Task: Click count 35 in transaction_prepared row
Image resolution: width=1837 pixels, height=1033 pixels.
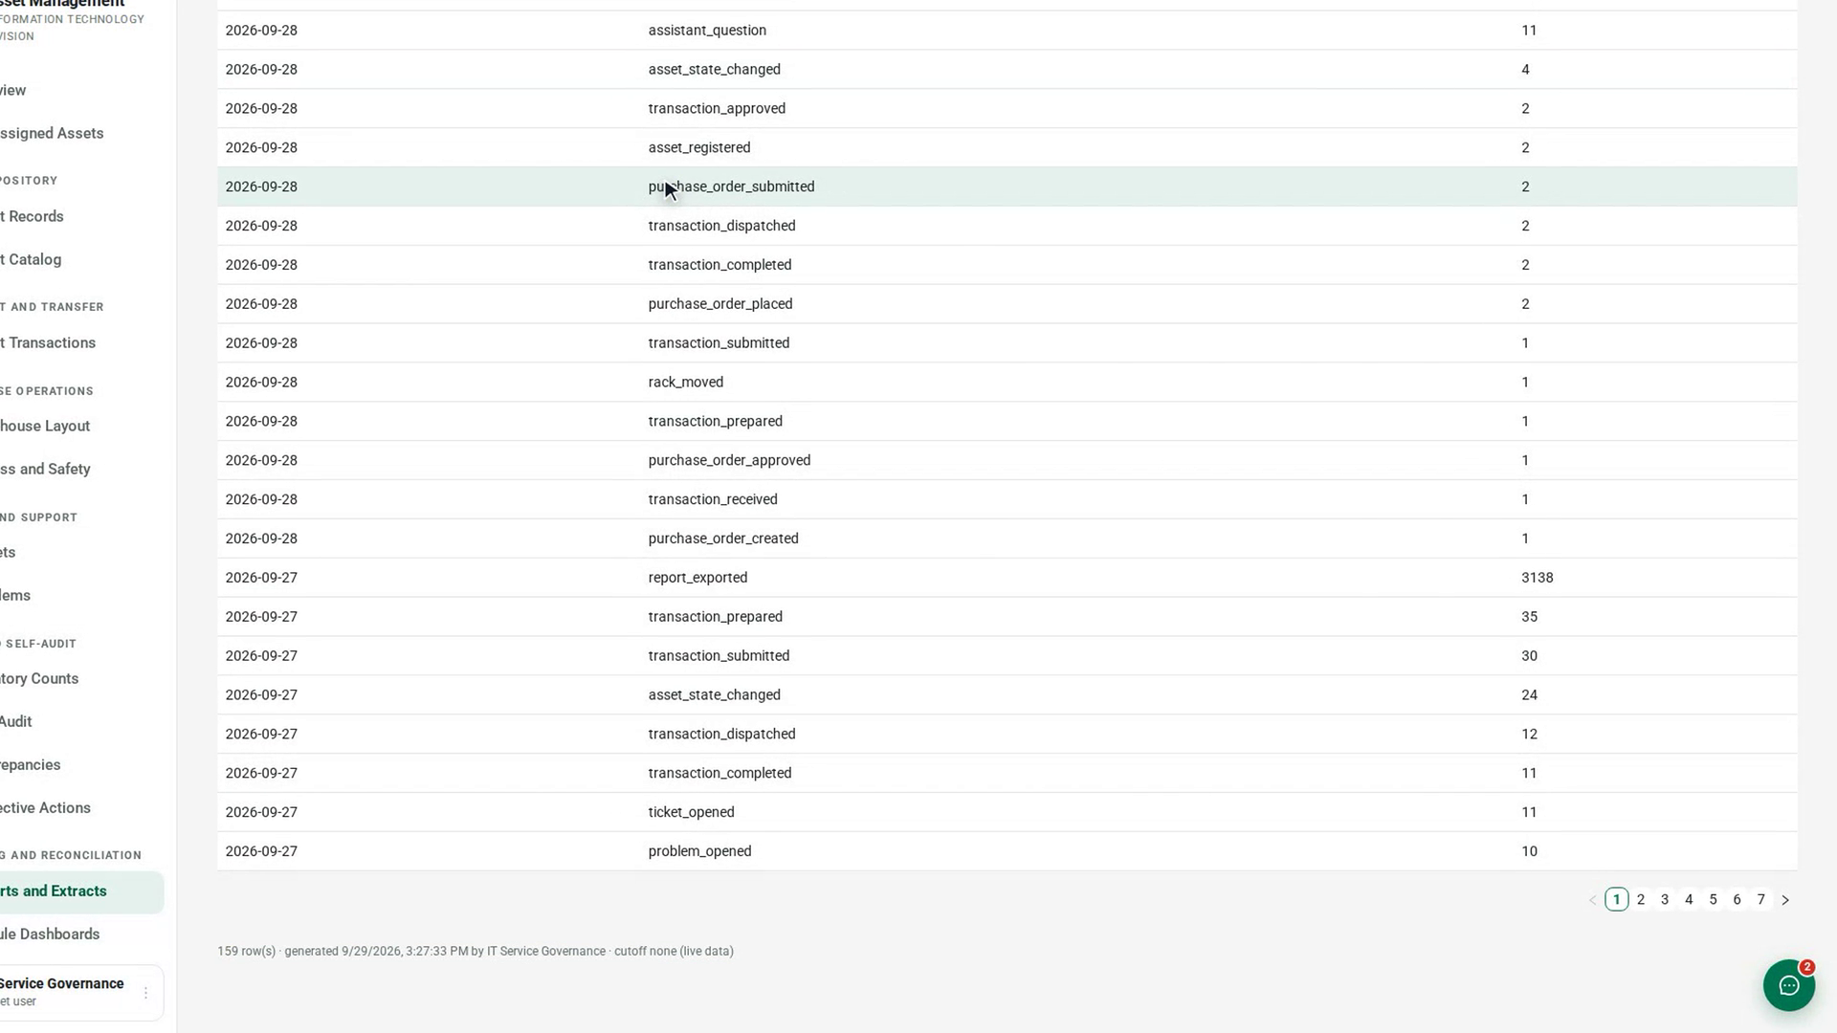Action: 1529,617
